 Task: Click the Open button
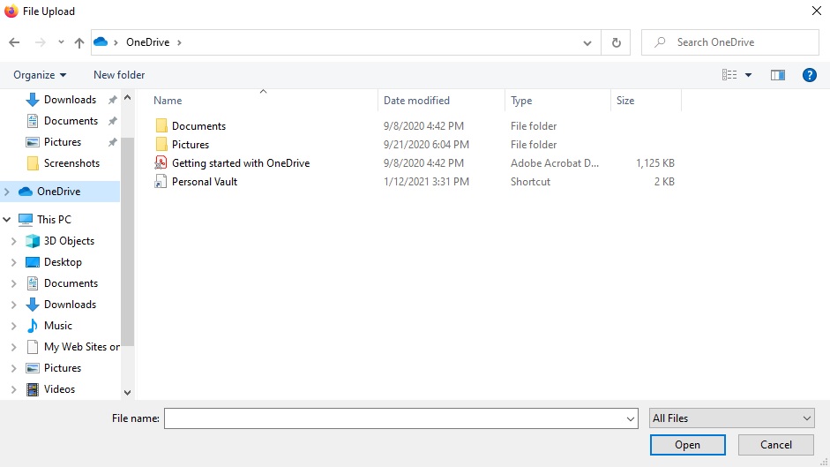(687, 445)
